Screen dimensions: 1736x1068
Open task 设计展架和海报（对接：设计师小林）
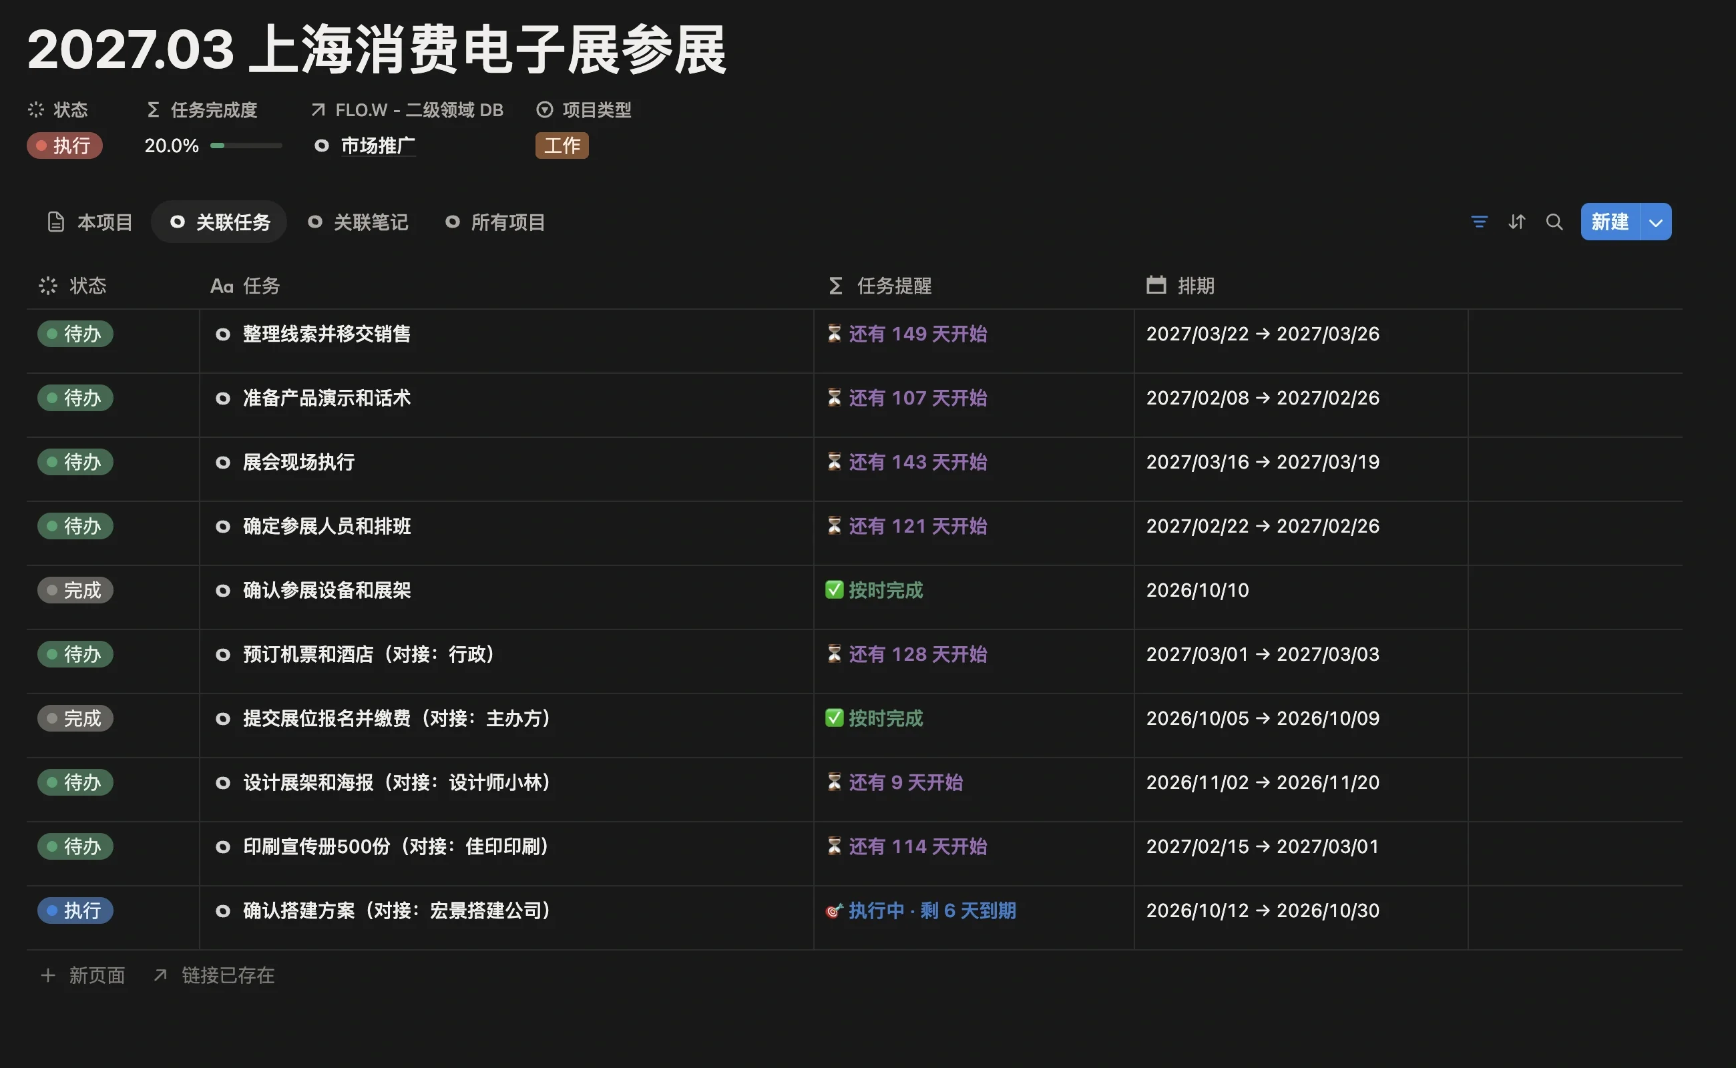coord(397,782)
